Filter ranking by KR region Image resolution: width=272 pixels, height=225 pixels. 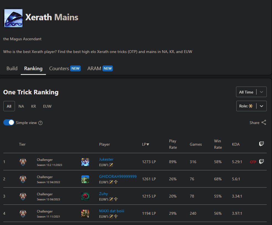point(33,106)
